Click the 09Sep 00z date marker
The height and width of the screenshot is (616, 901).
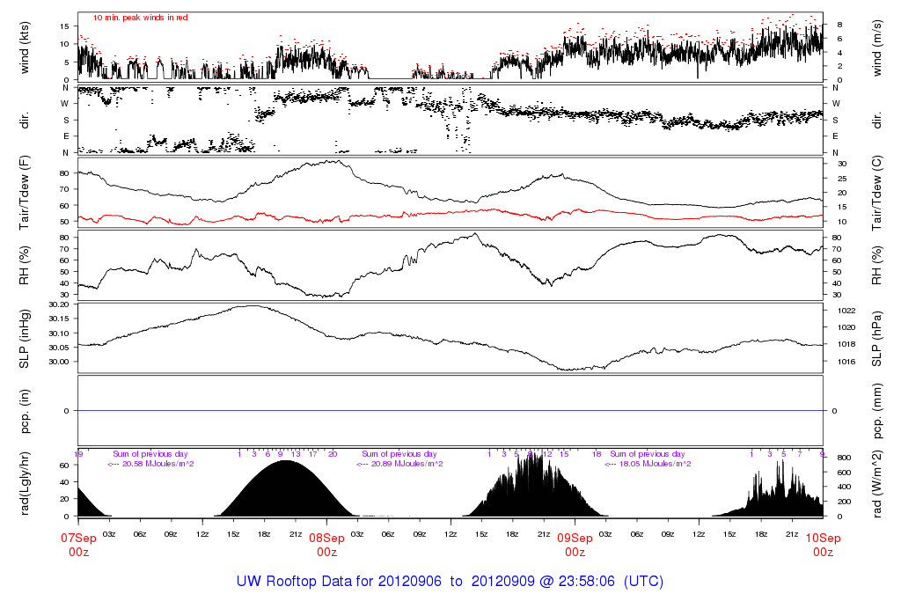(575, 544)
